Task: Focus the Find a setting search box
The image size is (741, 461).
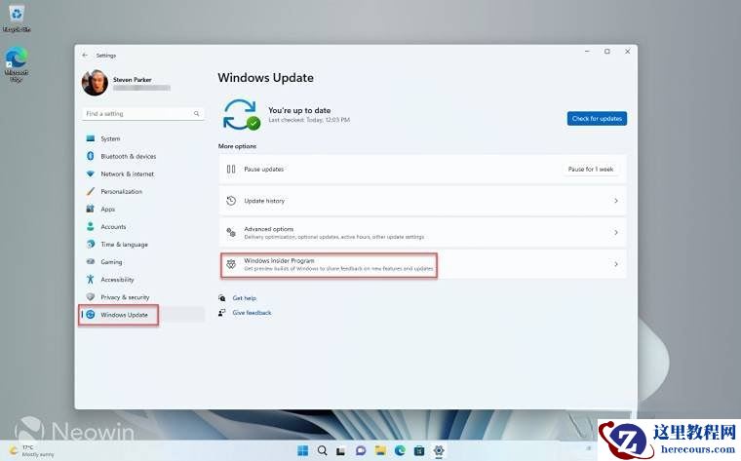Action: [x=143, y=113]
